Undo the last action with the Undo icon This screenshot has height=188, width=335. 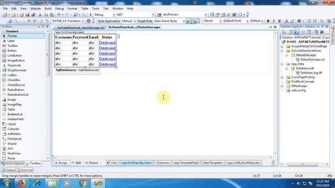[x=58, y=15]
